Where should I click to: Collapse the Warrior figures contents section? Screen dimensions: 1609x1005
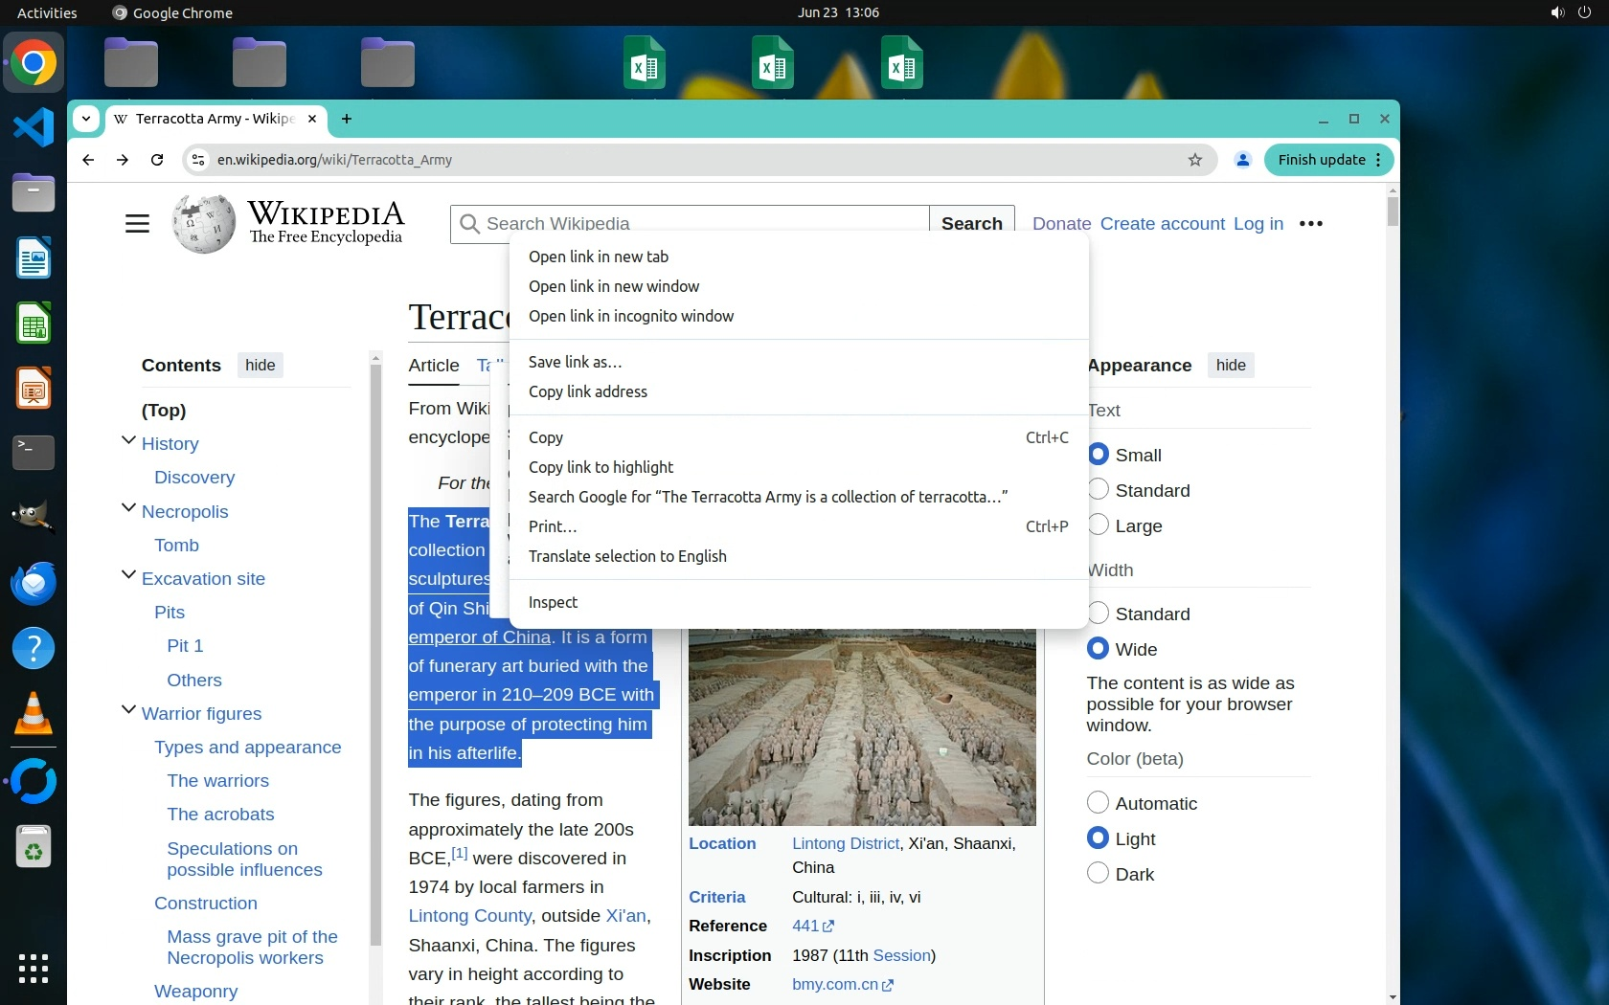128,710
